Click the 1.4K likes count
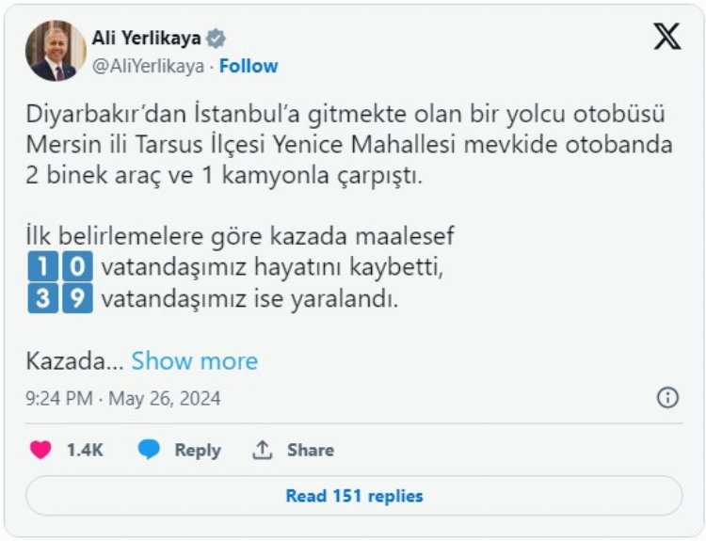 coord(85,450)
